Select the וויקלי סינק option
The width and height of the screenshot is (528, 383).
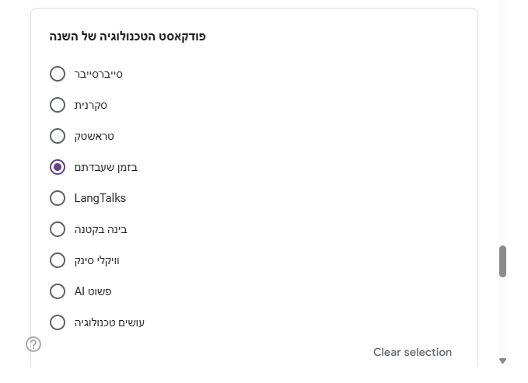(58, 260)
